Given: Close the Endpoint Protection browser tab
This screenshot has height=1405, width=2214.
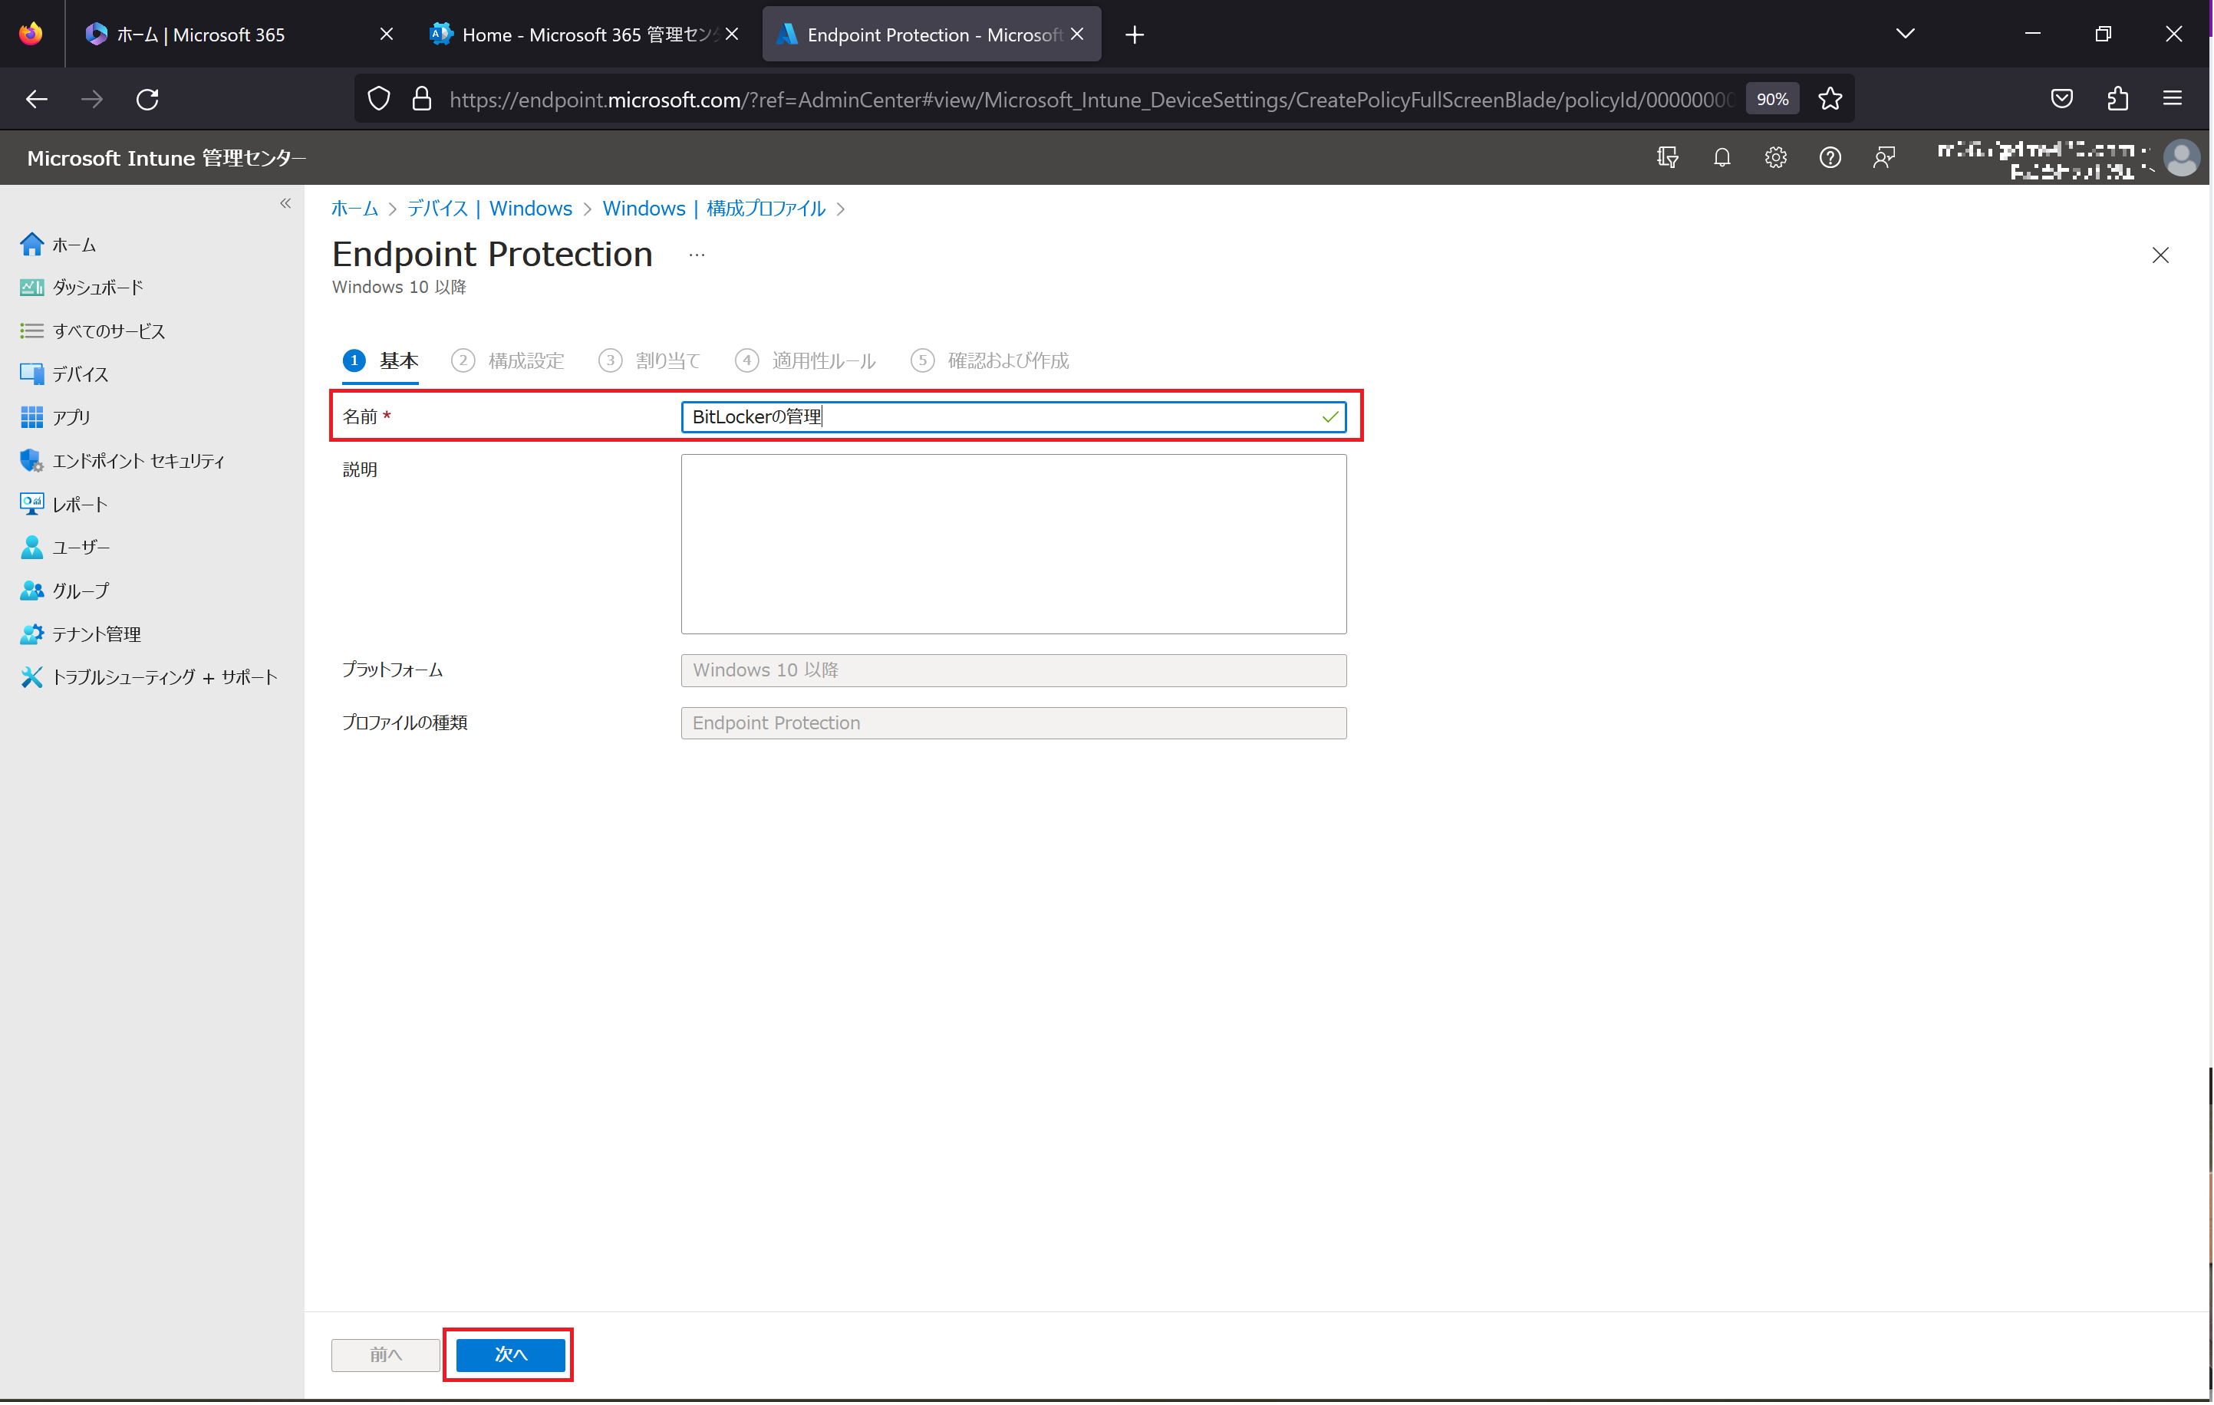Looking at the screenshot, I should coord(1078,34).
